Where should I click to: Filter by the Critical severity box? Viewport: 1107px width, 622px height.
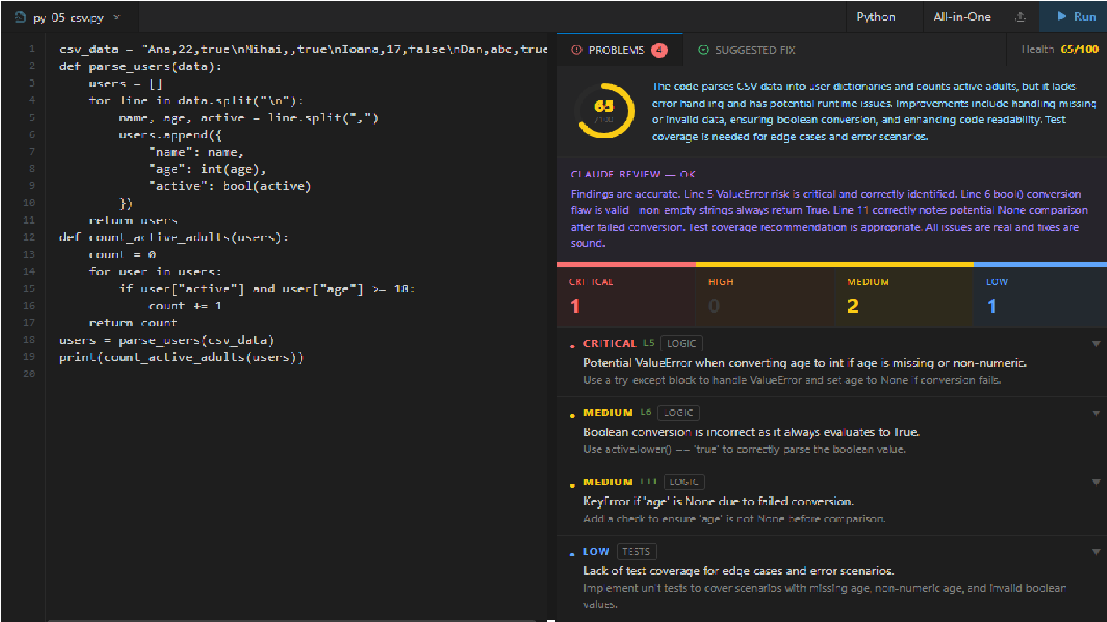[x=626, y=296]
